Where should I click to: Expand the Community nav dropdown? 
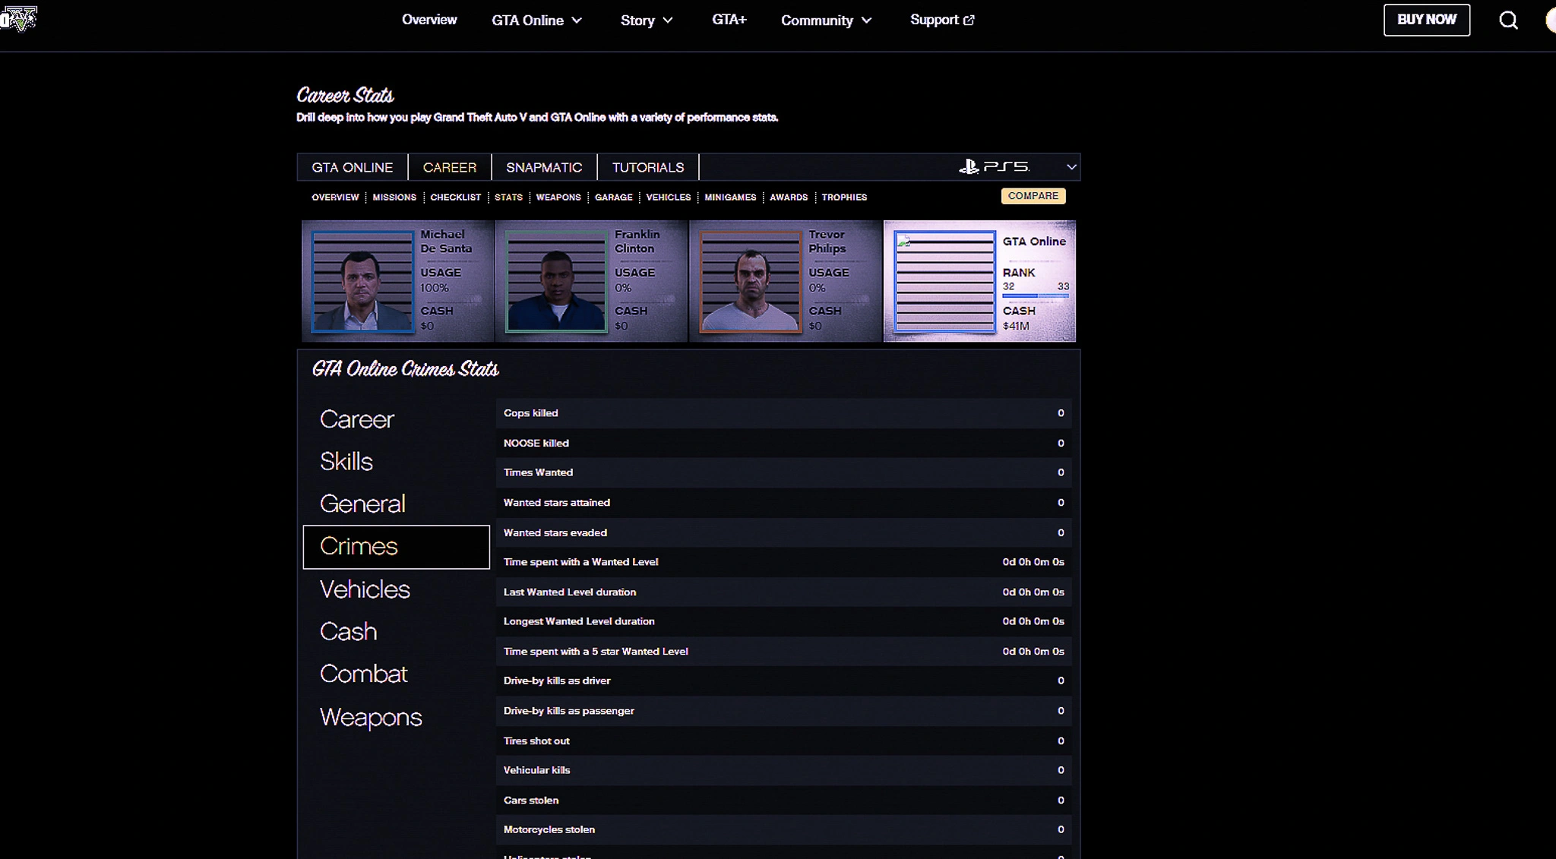point(866,21)
